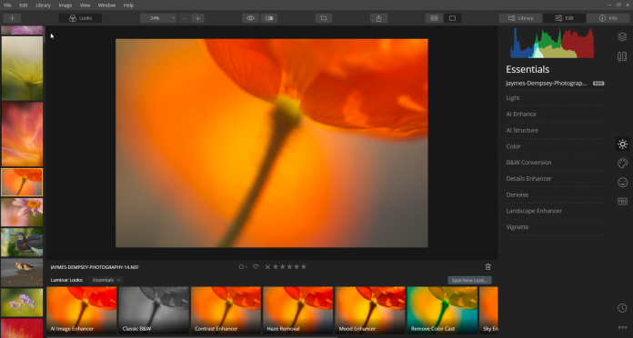This screenshot has height=338, width=633.
Task: Select the Essentials sun icon
Action: [622, 144]
